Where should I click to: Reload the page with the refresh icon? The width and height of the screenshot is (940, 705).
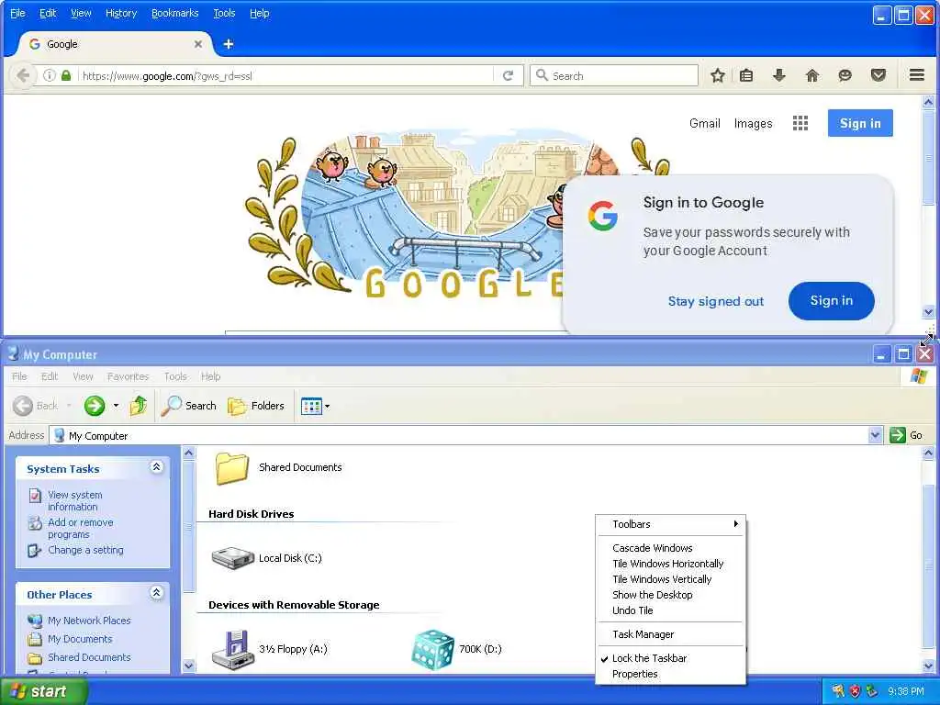pos(509,75)
